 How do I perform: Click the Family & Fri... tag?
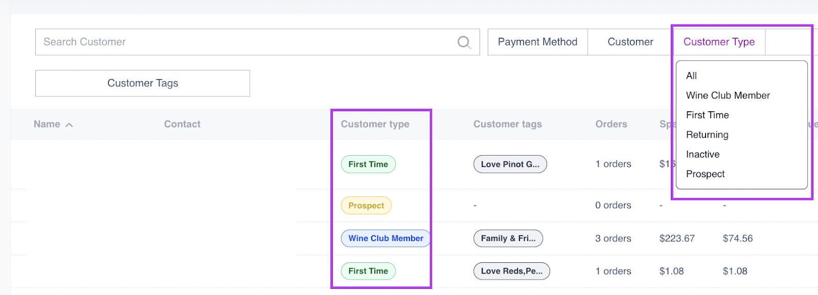point(508,238)
